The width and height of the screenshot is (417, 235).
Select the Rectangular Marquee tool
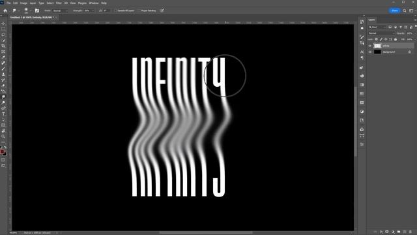(x=3, y=29)
